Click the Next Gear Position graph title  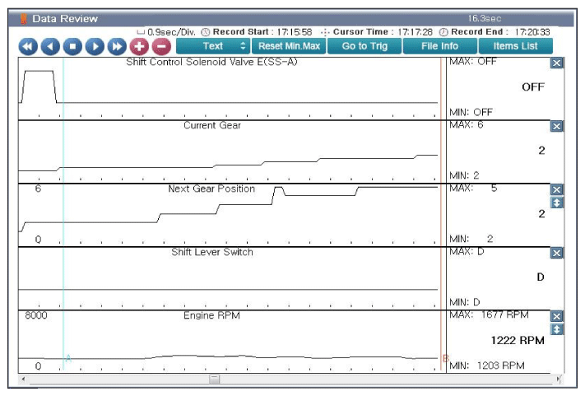point(211,189)
